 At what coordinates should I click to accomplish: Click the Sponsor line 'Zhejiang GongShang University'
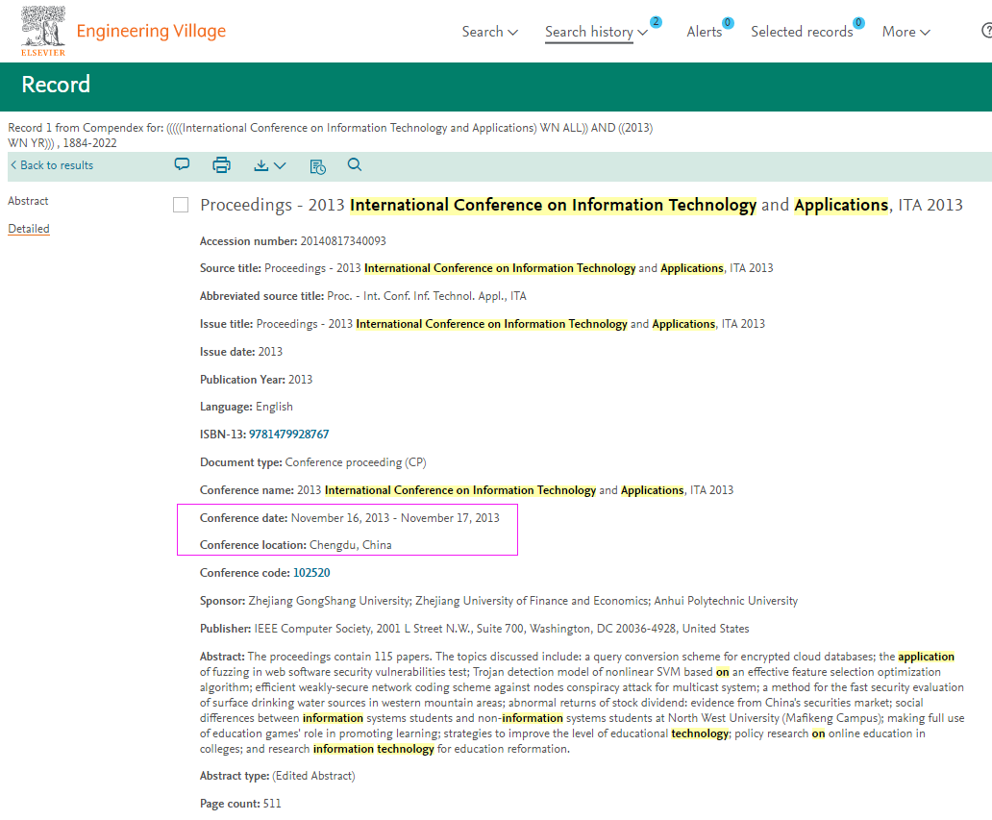coord(329,601)
